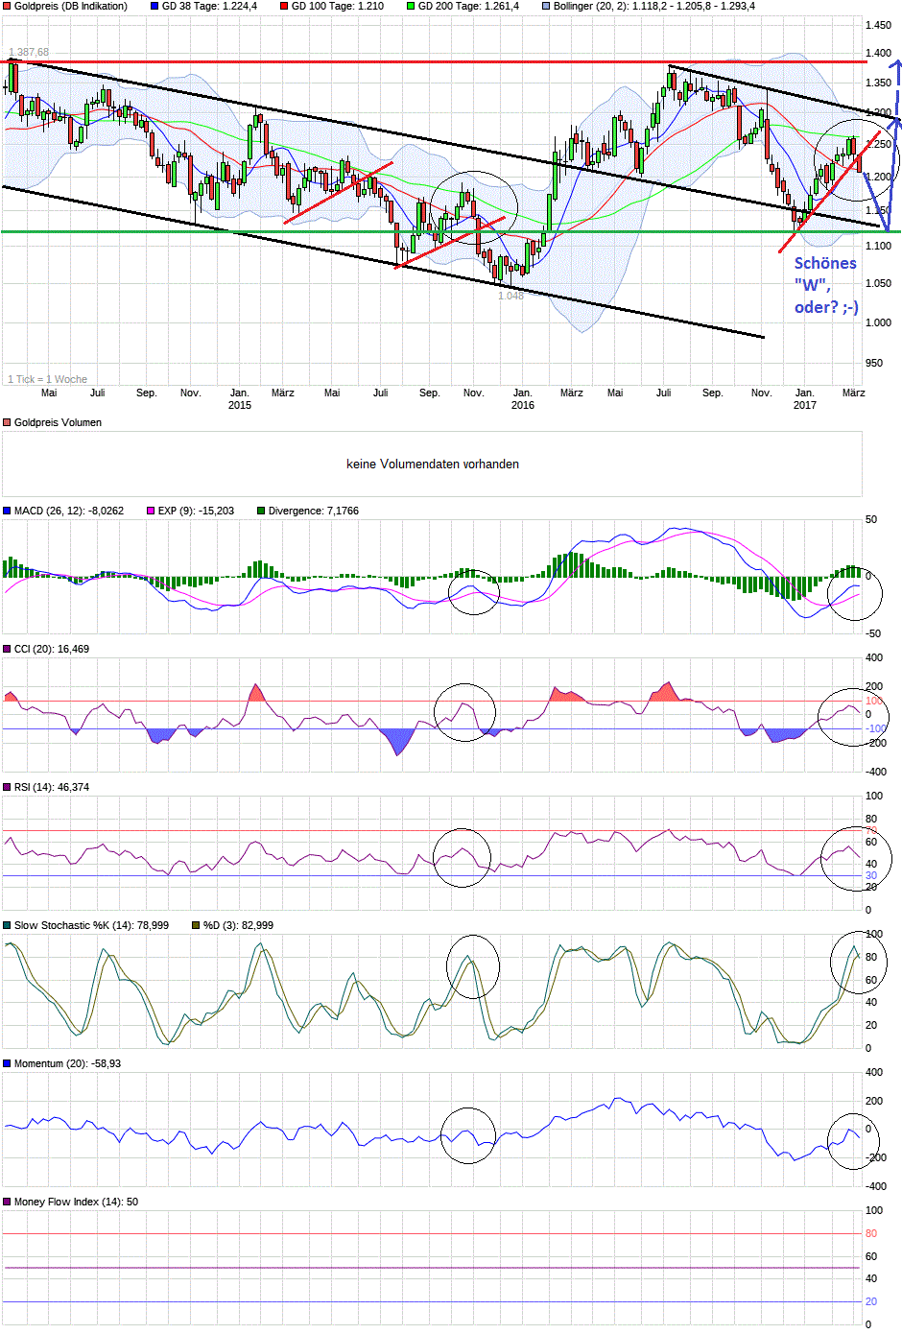Click the Slow Stochastic %K legend icon
Viewport: 902px width, 1334px height.
tap(7, 925)
